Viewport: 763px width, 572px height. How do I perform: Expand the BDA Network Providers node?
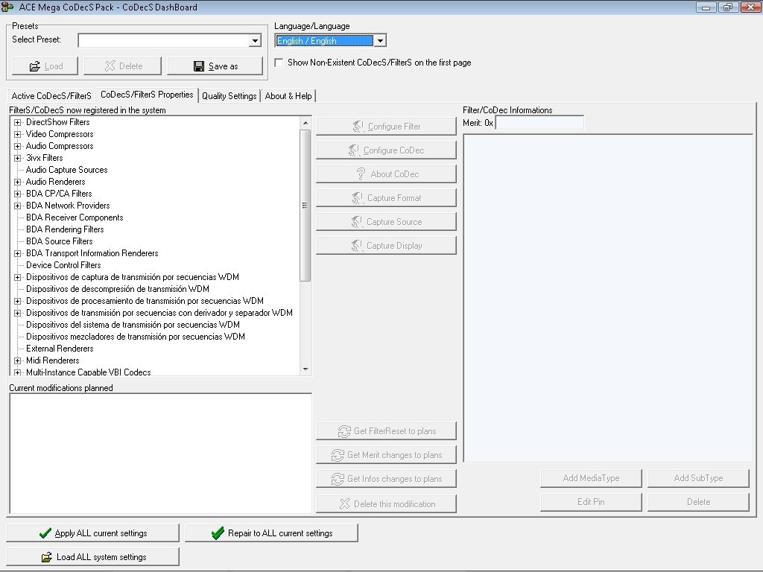click(x=18, y=206)
